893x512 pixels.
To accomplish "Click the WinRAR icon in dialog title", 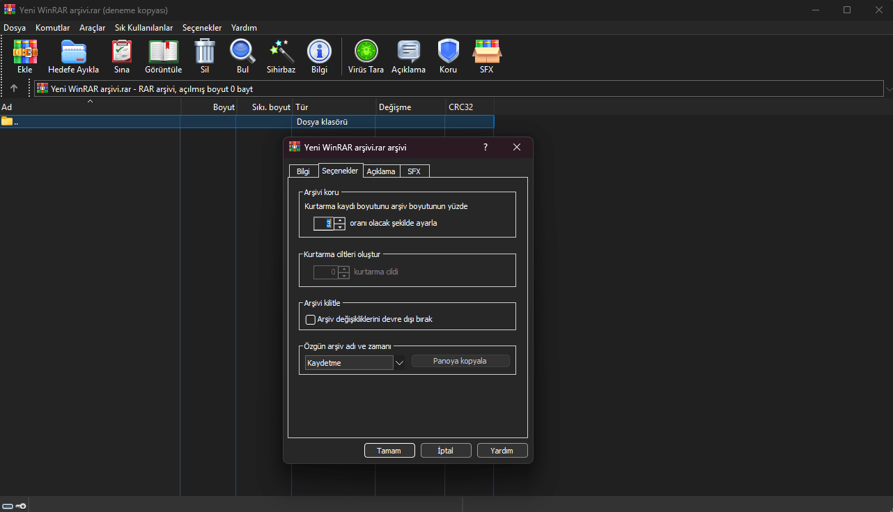I will (x=295, y=147).
